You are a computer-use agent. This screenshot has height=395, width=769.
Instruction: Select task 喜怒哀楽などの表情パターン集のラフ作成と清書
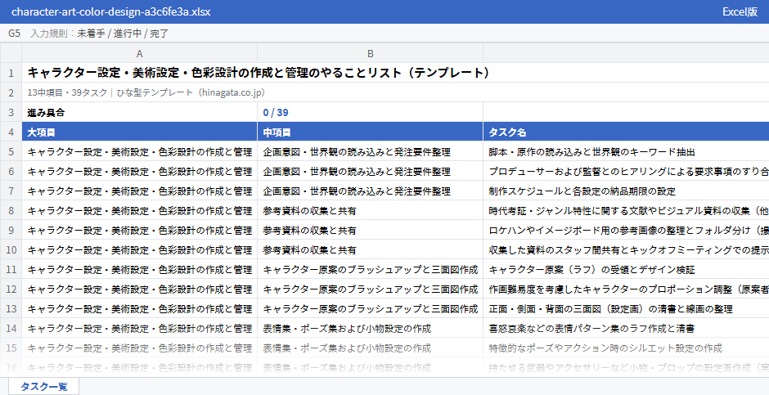tap(627, 328)
